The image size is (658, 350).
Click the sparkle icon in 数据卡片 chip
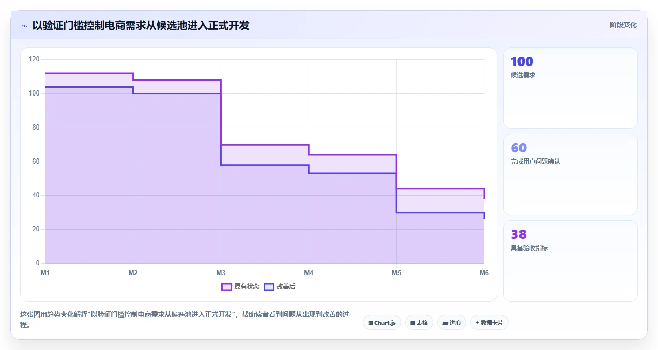477,323
